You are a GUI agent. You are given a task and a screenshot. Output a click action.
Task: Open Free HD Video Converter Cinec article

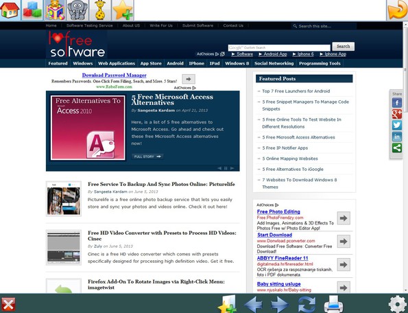pos(162,235)
